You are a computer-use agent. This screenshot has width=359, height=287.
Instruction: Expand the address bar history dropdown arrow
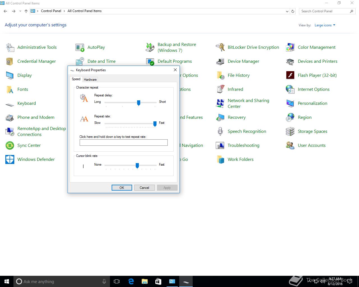point(287,11)
